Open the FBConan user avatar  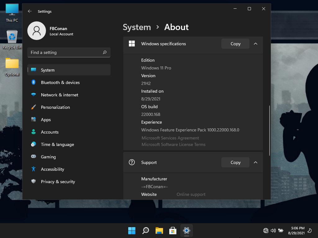pyautogui.click(x=37, y=31)
